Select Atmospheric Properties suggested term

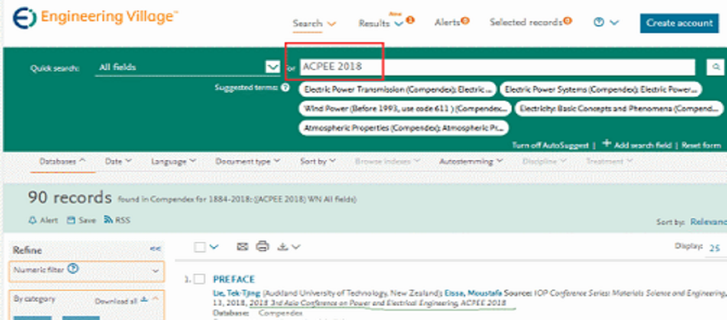coord(403,128)
